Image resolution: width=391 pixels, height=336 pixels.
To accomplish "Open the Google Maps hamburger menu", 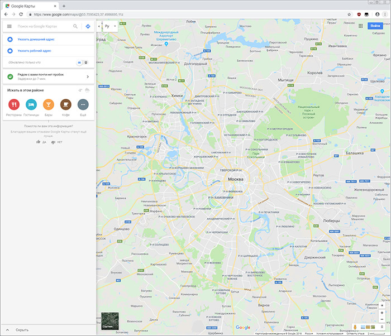I will [9, 26].
